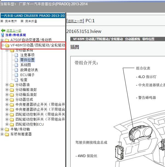The height and width of the screenshot is (167, 165).
Task: Select the 零件位置 tree entry
Action: [27, 60]
